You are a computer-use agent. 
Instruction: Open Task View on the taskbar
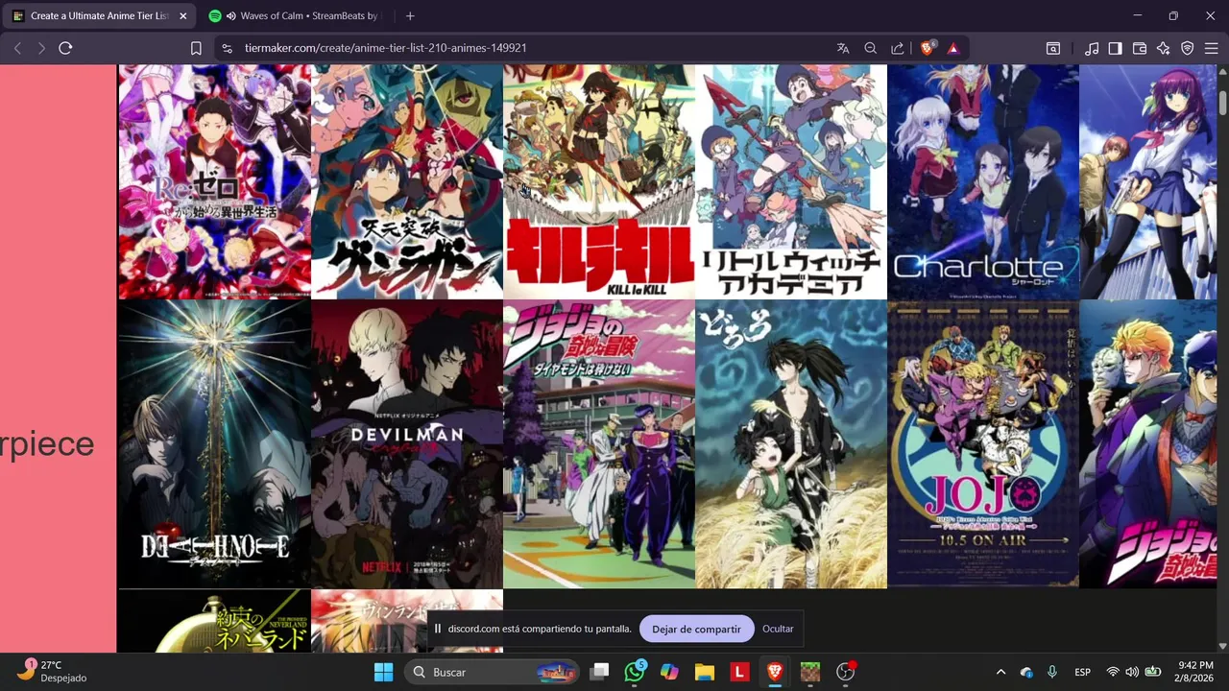click(600, 672)
